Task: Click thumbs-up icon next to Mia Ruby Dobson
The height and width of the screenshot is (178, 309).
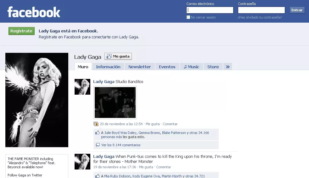Action: point(97,176)
